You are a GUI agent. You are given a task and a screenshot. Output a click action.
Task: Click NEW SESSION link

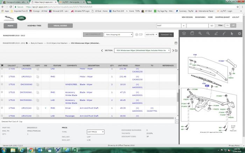pos(187,17)
